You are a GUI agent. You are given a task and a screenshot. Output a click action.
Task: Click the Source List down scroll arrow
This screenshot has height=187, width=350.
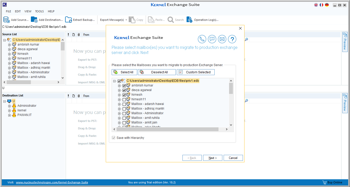(x=63, y=78)
